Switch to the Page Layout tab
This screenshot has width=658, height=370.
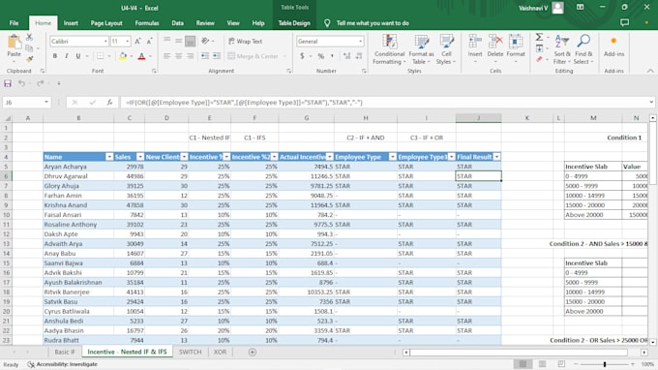click(x=106, y=23)
